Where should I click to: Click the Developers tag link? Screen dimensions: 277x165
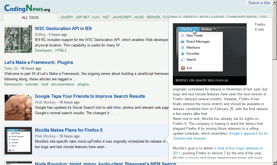point(43,51)
